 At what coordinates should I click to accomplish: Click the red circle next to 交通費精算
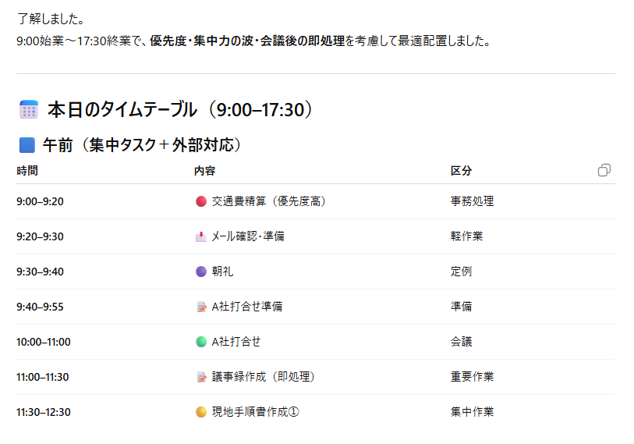pos(201,201)
